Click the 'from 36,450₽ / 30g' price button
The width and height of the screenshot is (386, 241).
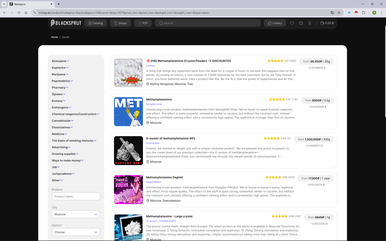[316, 61]
